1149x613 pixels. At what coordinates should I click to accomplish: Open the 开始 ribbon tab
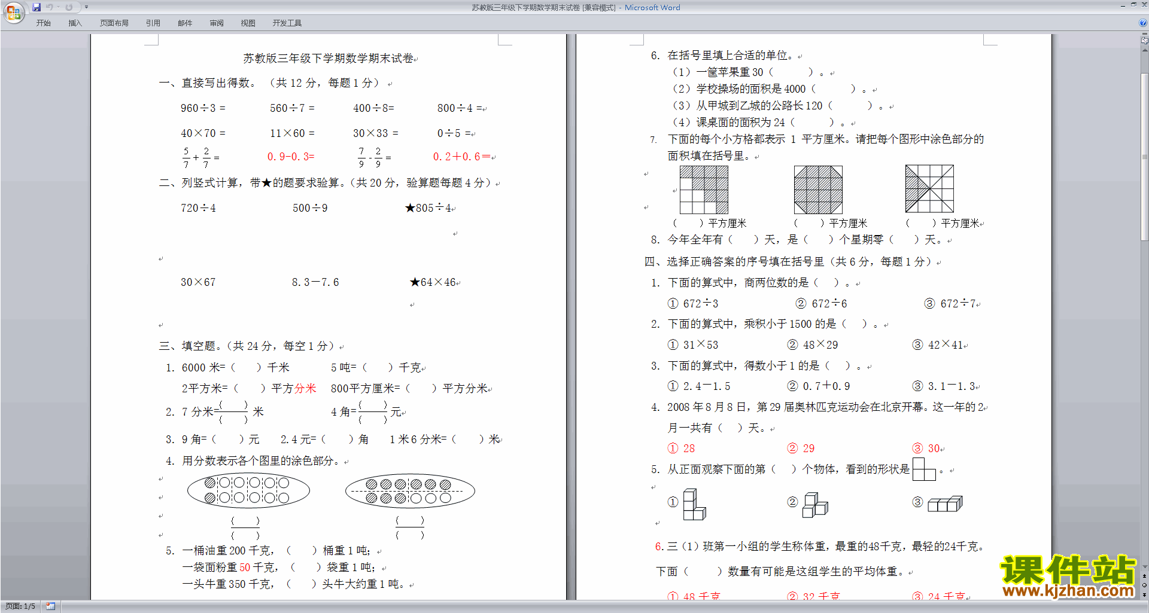pos(43,23)
